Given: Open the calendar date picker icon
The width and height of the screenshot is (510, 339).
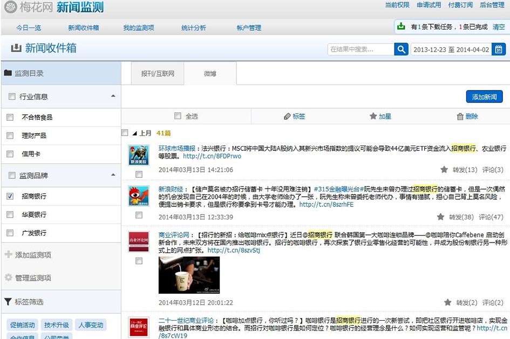Looking at the screenshot, I should pyautogui.click(x=499, y=50).
